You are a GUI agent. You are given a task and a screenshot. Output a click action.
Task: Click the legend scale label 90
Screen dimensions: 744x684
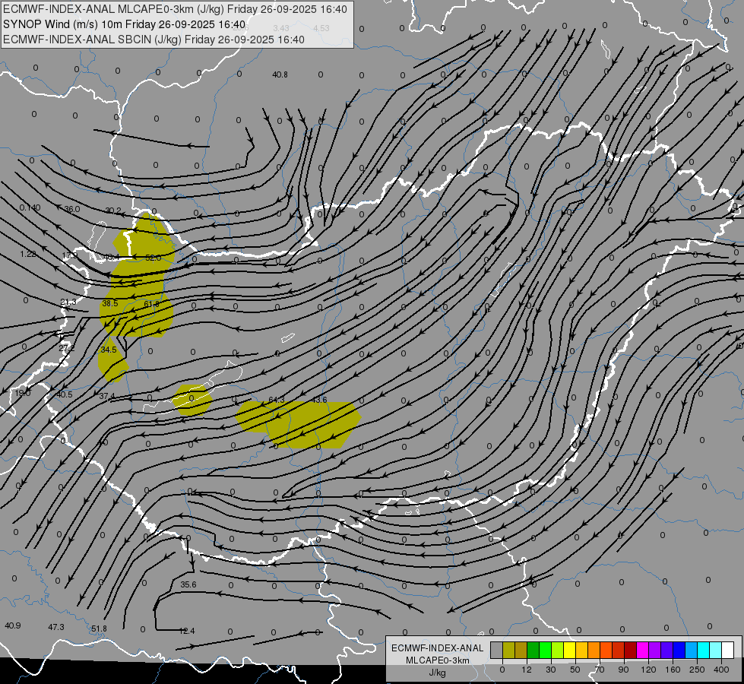point(623,670)
